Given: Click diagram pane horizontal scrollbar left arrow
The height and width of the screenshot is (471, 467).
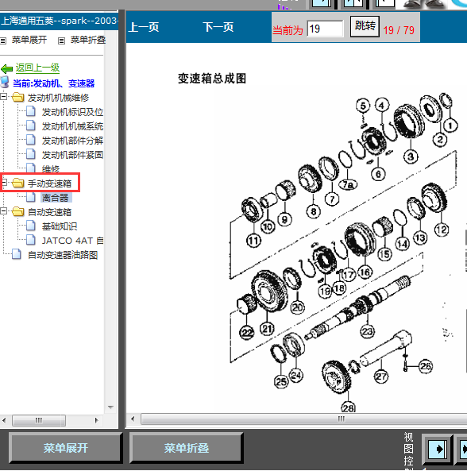Looking at the screenshot, I should click(133, 419).
